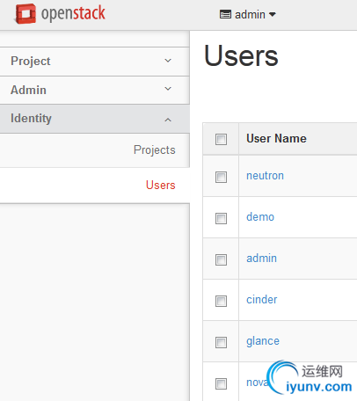357x401 pixels.
Task: Toggle the select-all users checkbox
Action: [221, 139]
